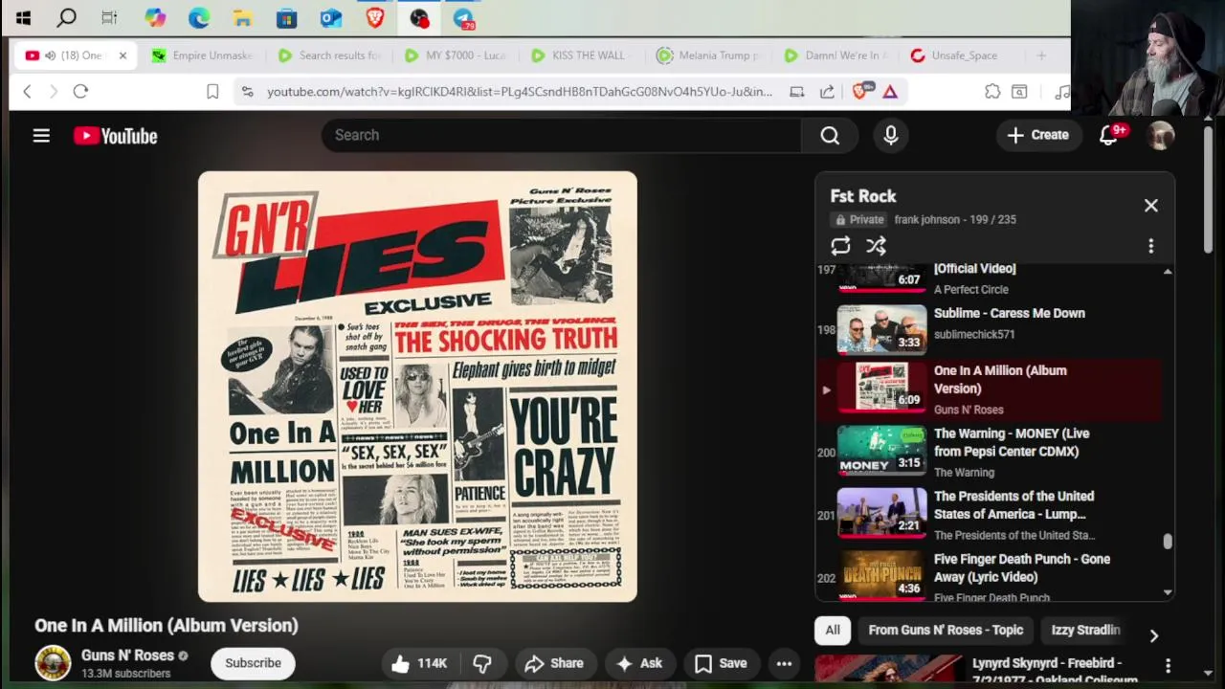Open Brave Rewards triangle icon
The width and height of the screenshot is (1225, 689).
pyautogui.click(x=890, y=91)
